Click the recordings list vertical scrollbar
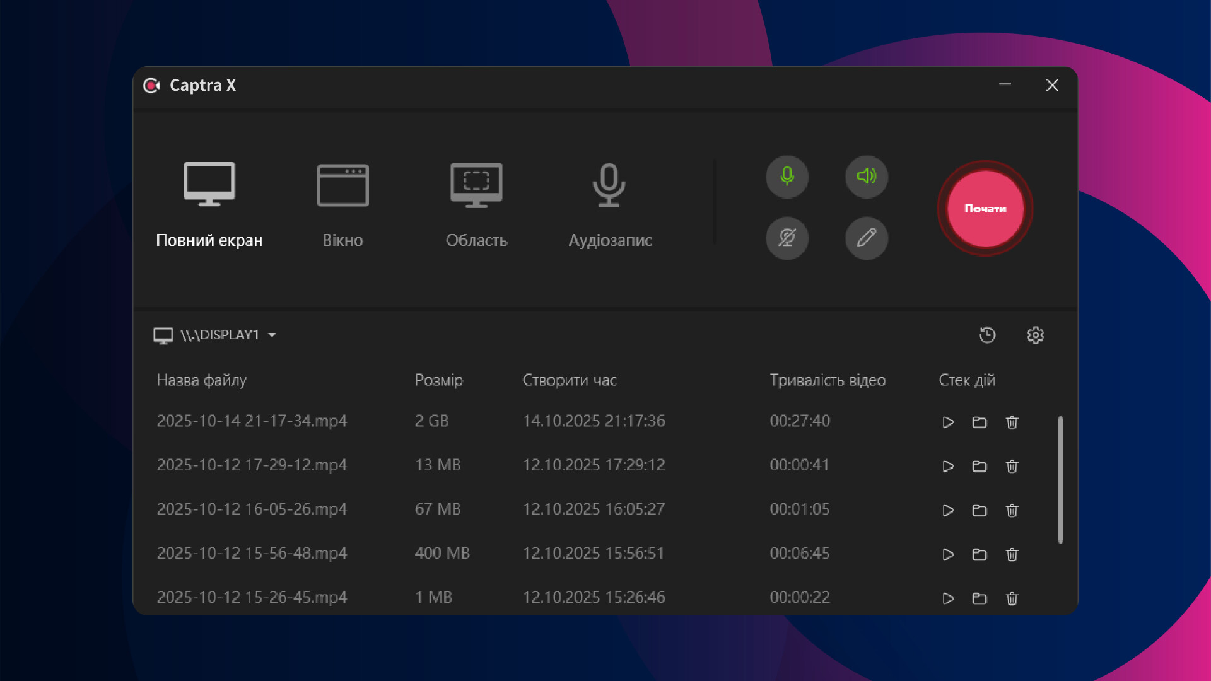This screenshot has height=681, width=1211. [x=1060, y=479]
